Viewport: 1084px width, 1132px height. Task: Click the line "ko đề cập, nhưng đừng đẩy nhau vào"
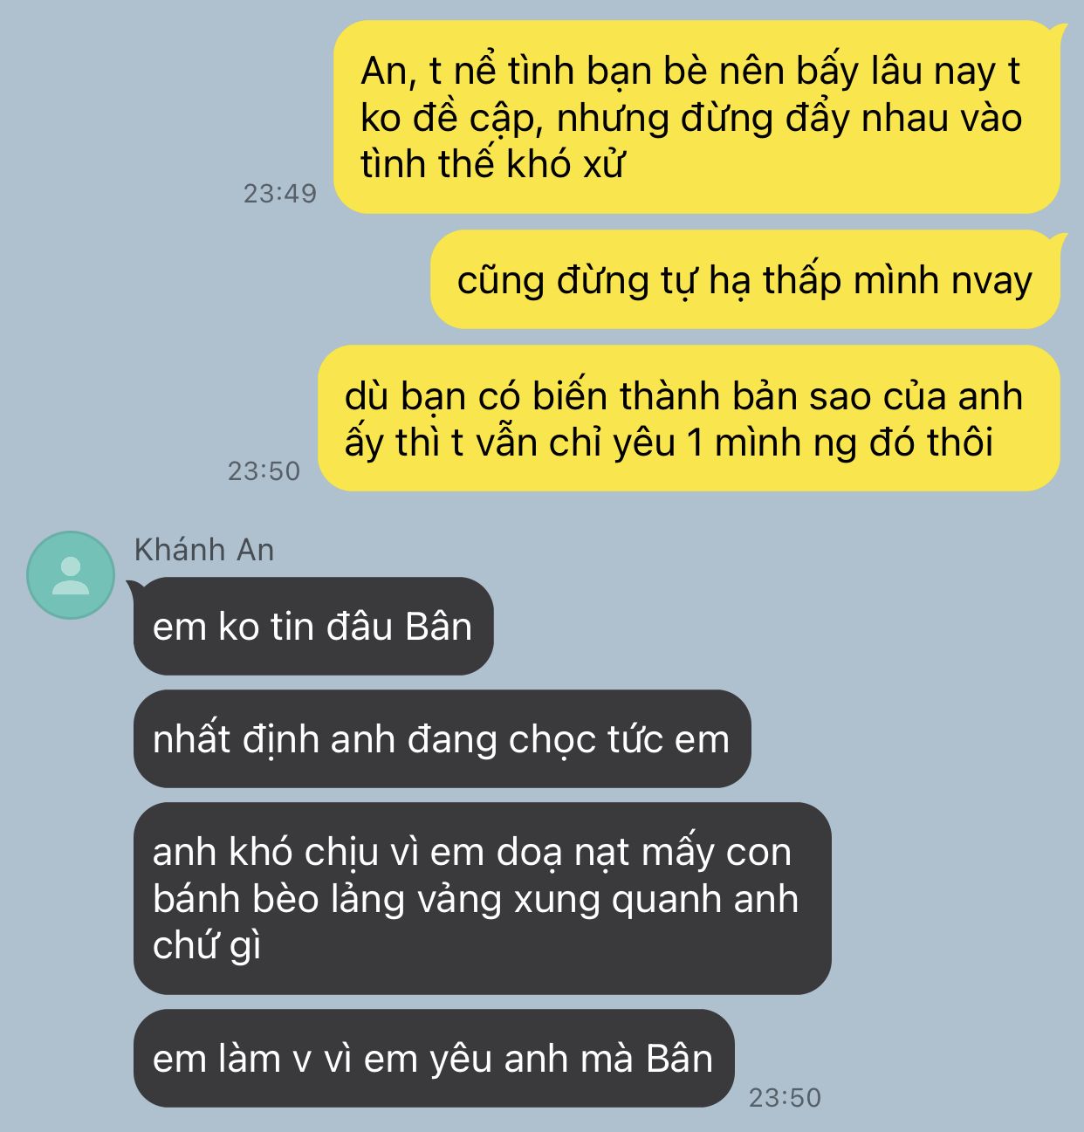click(691, 118)
